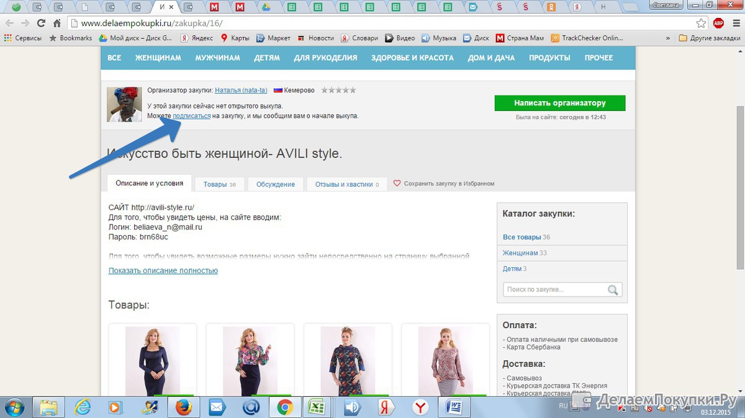The width and height of the screenshot is (745, 418).
Task: Click the home button in browser toolbar
Action: point(56,24)
